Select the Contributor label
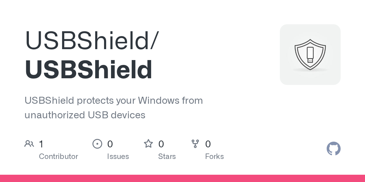365x182 pixels. pyautogui.click(x=58, y=157)
